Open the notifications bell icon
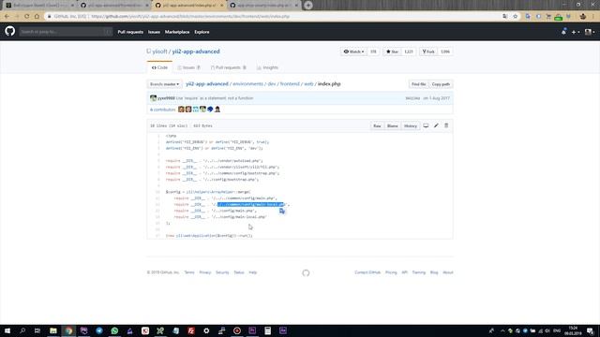 (x=563, y=32)
